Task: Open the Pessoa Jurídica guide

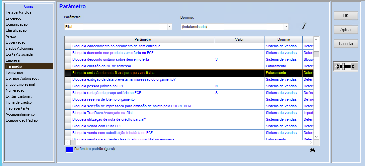Action: tap(18, 12)
